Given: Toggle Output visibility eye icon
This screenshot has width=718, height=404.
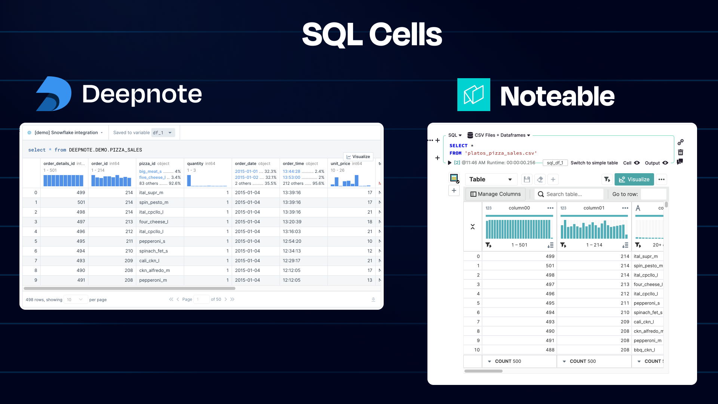Looking at the screenshot, I should tap(665, 163).
